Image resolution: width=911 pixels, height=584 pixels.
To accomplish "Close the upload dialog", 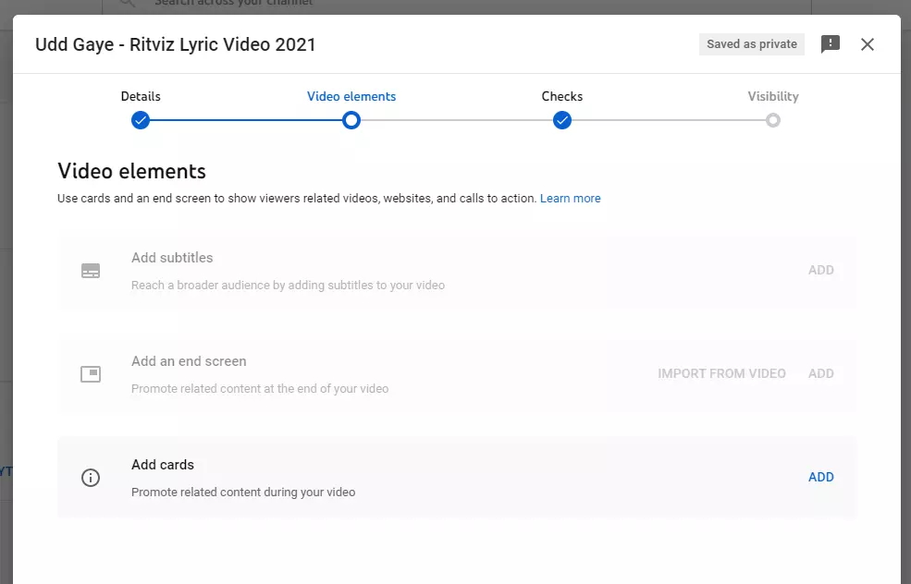I will 868,44.
